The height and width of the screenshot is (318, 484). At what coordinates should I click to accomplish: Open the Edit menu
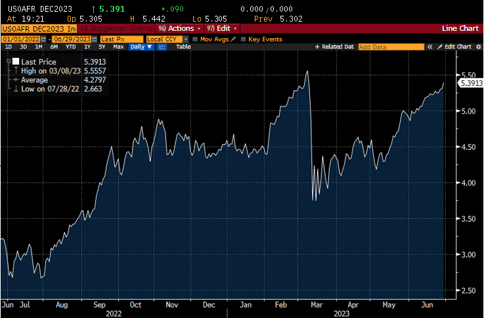(221, 29)
